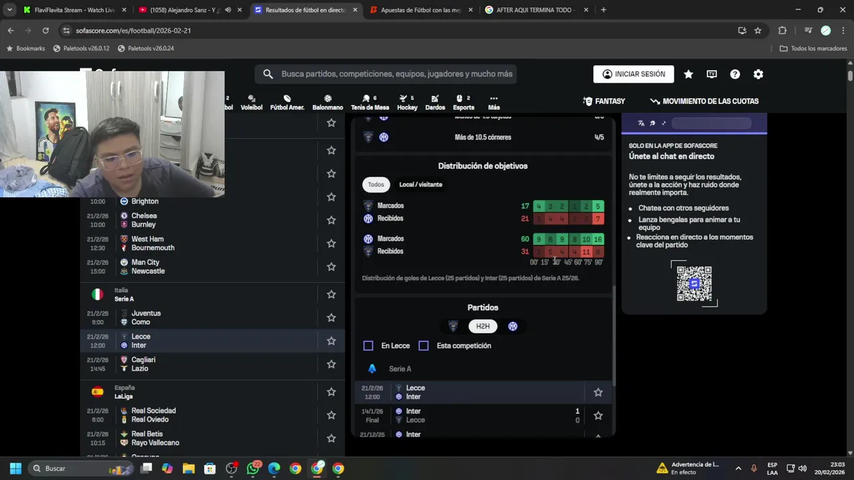Click the match details panel scrollbar

coord(614,337)
